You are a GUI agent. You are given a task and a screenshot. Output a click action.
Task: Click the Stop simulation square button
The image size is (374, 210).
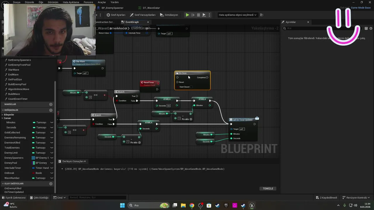(198, 15)
